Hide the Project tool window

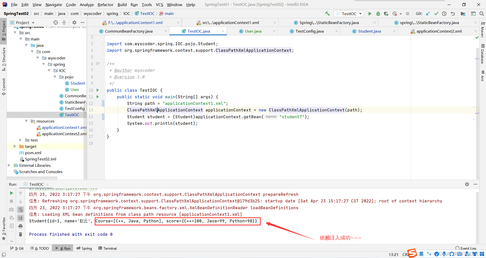pyautogui.click(x=83, y=22)
